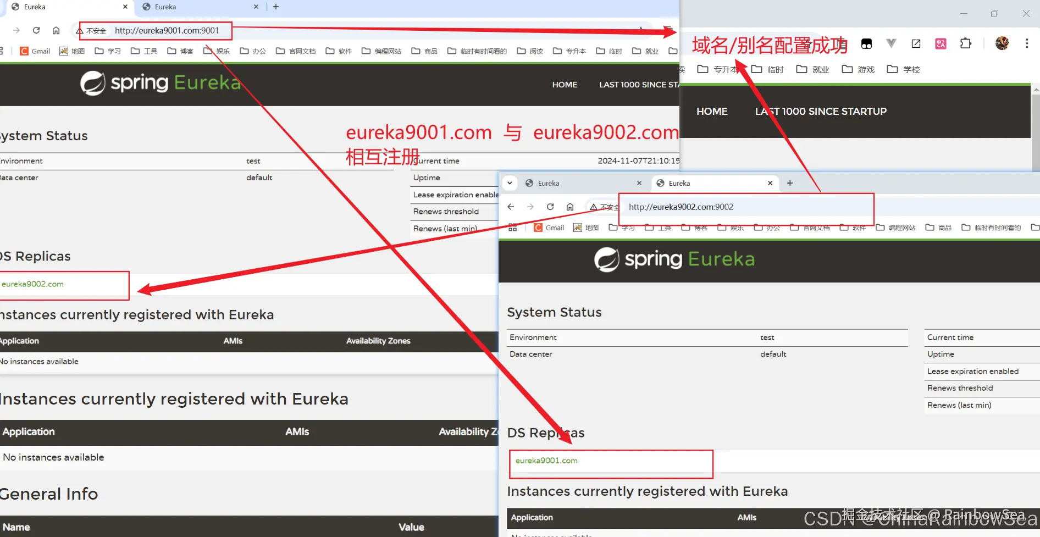Screen dimensions: 1040x537
Task: Select 'Lease expiration enabled' on the eureka9002 page
Action: [973, 372]
